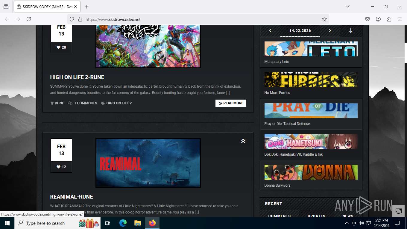Switch to the COMMENTS tab under Recent
This screenshot has height=229, width=407.
click(280, 215)
